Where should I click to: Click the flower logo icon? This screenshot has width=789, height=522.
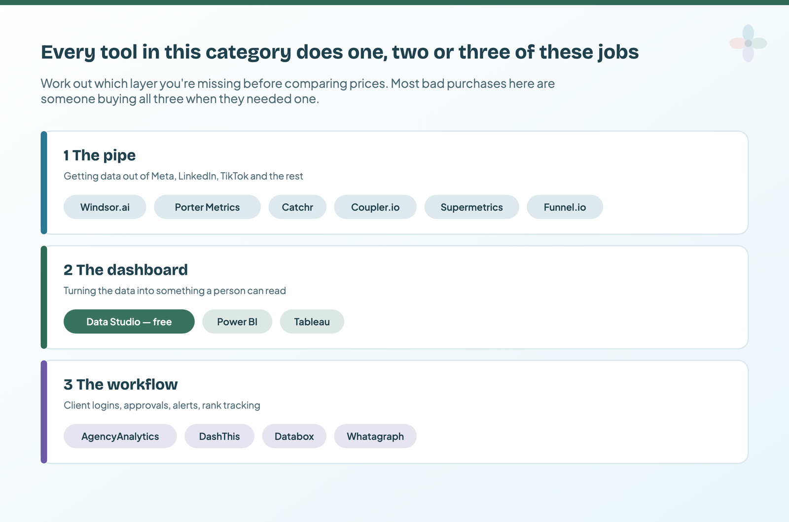click(748, 43)
